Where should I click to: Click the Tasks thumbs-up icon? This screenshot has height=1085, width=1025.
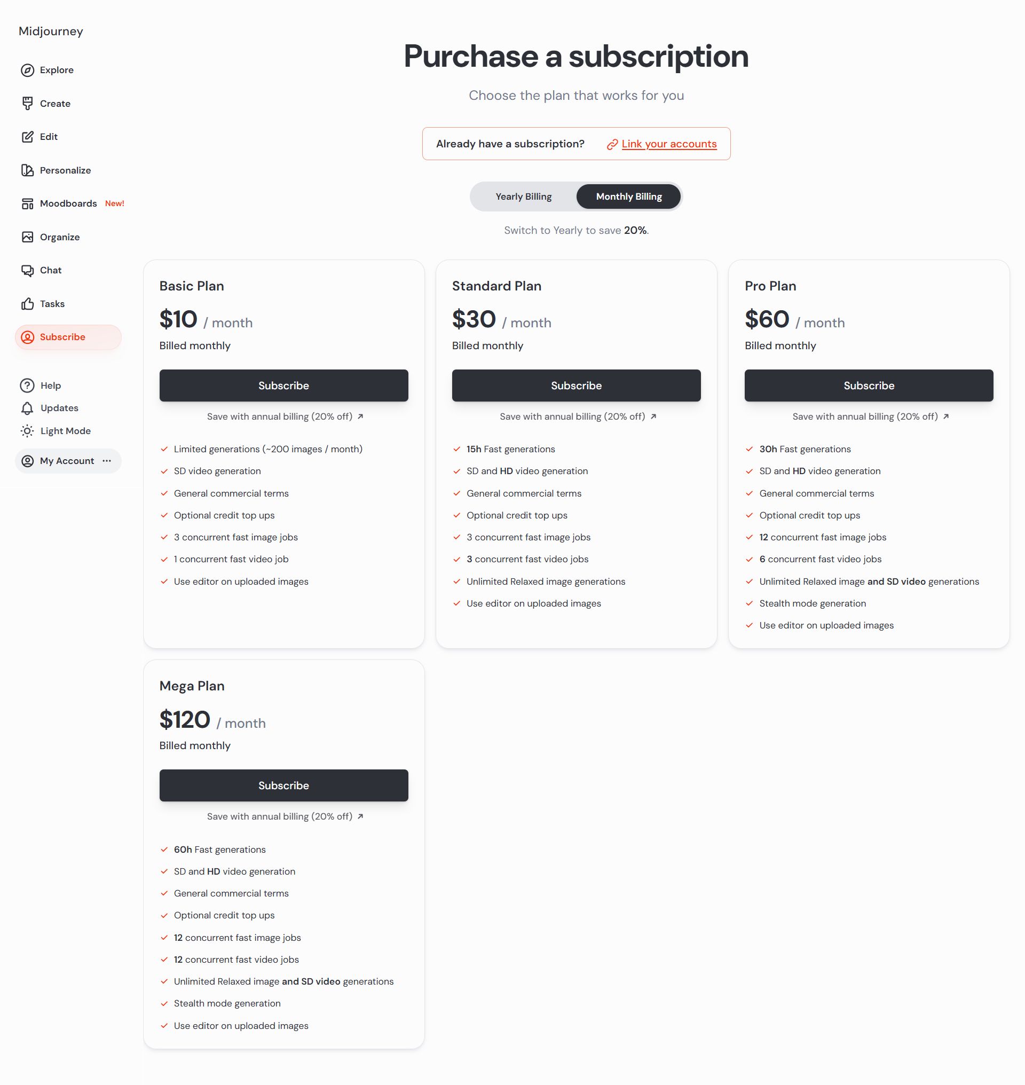coord(27,304)
